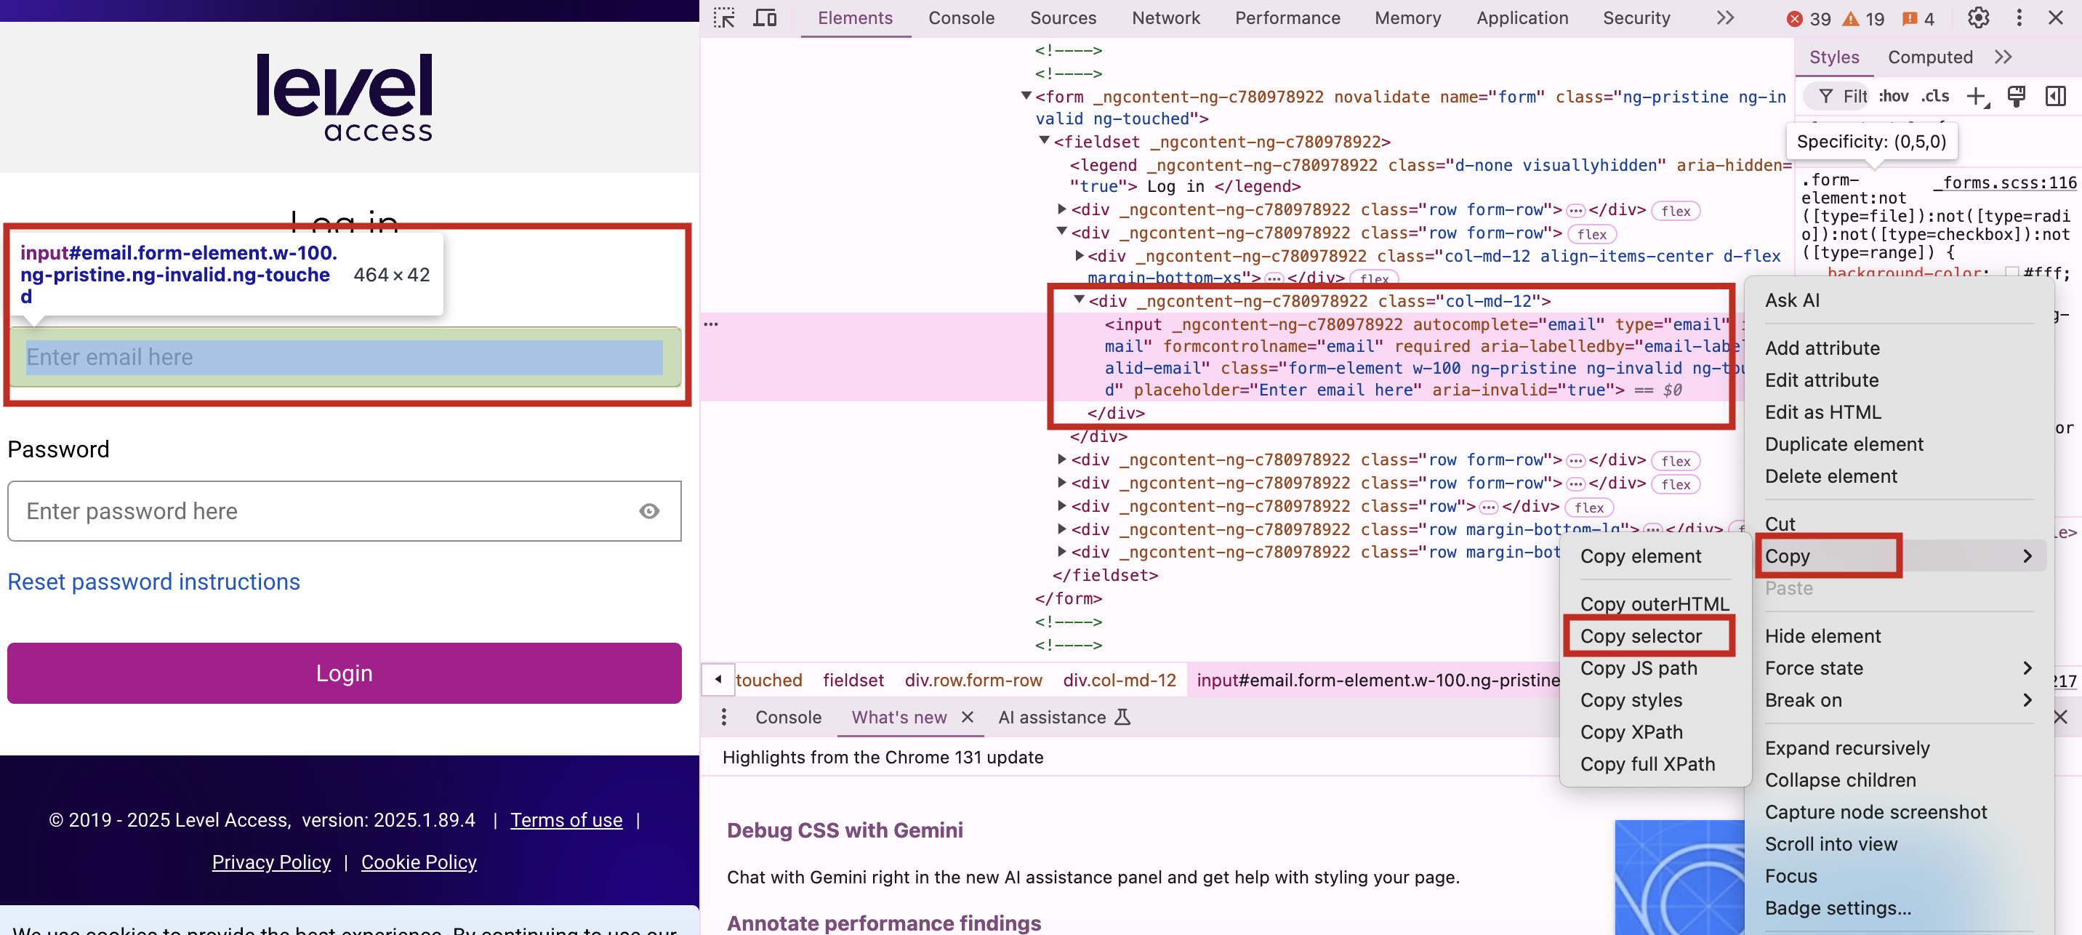Switch to the Network tab
Viewport: 2082px width, 935px height.
pos(1165,17)
